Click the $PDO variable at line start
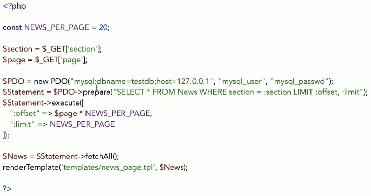Screen dimensions: 371x196 13,82
